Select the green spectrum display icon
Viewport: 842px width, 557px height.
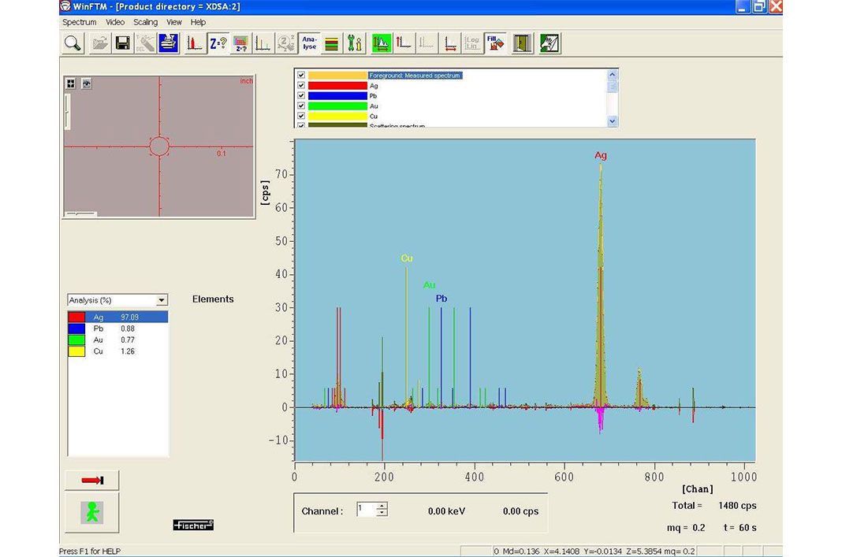381,43
